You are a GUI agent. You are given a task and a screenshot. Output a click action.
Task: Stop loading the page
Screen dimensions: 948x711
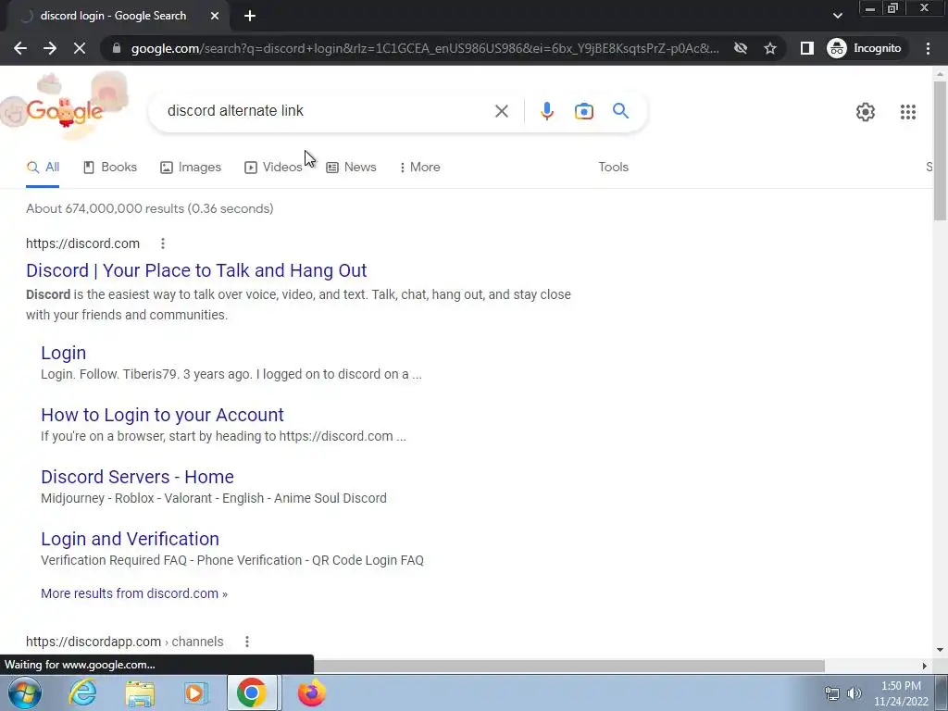tap(80, 48)
